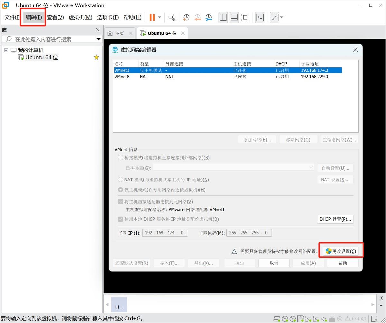Click the favorite star next to Ubuntu 64 位
This screenshot has width=386, height=323.
click(x=96, y=57)
